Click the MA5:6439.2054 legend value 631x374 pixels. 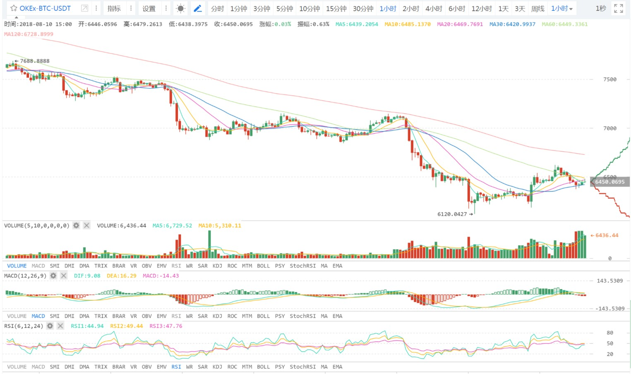[357, 24]
